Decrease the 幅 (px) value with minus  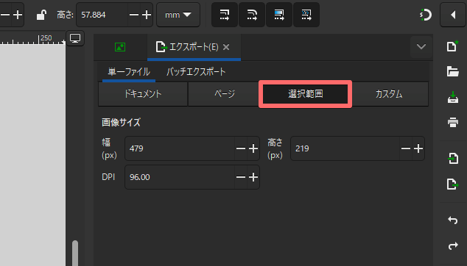pyautogui.click(x=241, y=148)
